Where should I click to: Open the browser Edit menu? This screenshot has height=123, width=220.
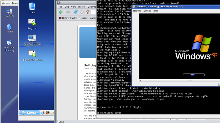pyautogui.click(x=67, y=7)
